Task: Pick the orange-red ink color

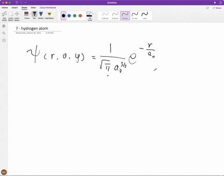Action: tap(80, 16)
